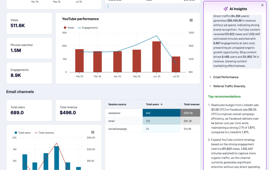The image size is (269, 170).
Task: Toggle the Engagements legend in YouTube chart
Action: point(88,28)
